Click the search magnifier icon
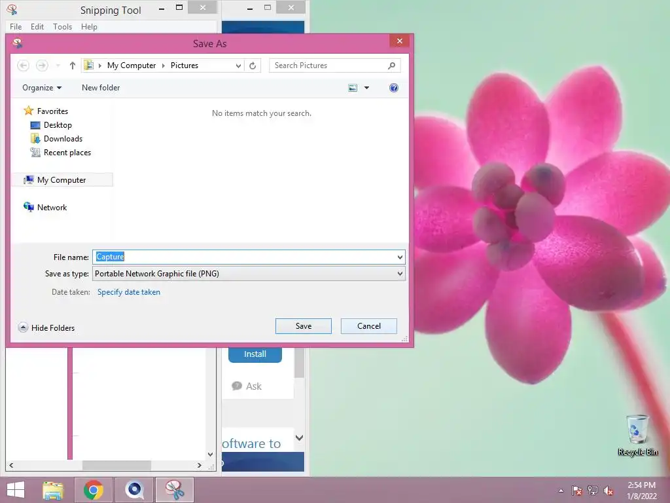Image resolution: width=670 pixels, height=503 pixels. 391,65
